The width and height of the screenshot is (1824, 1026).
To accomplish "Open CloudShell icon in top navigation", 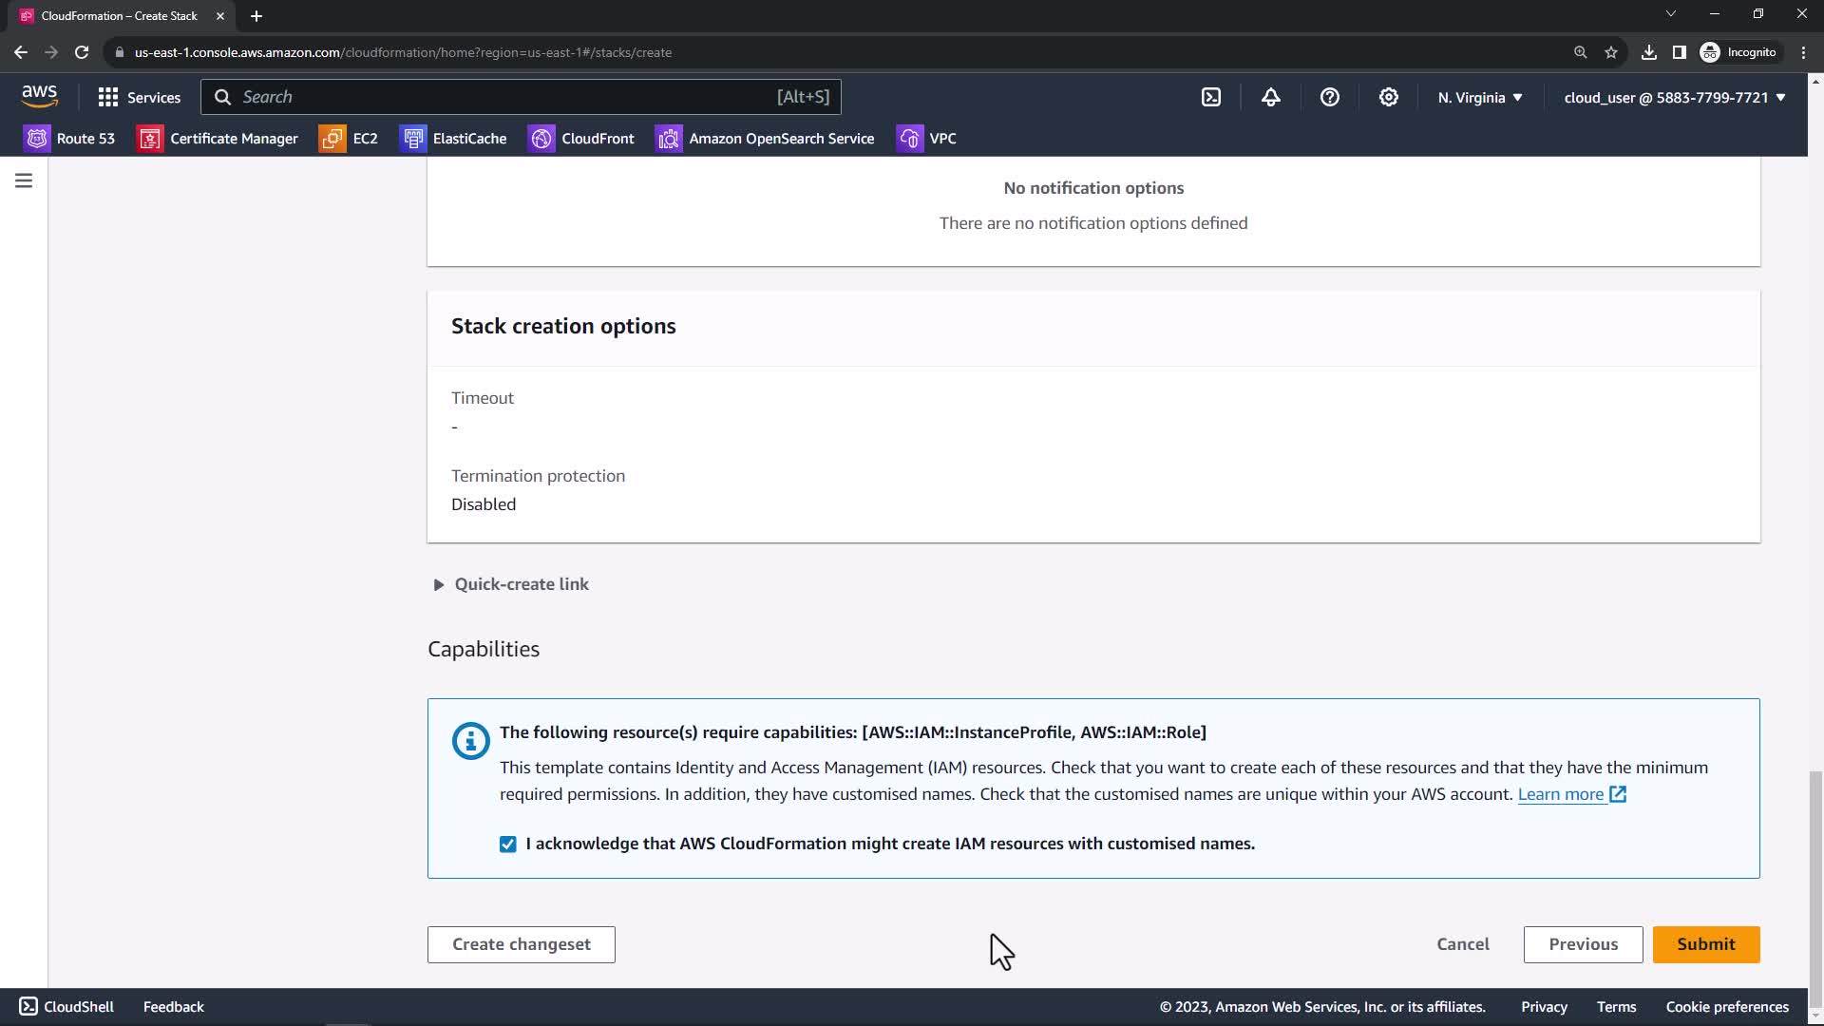I will pyautogui.click(x=1211, y=97).
